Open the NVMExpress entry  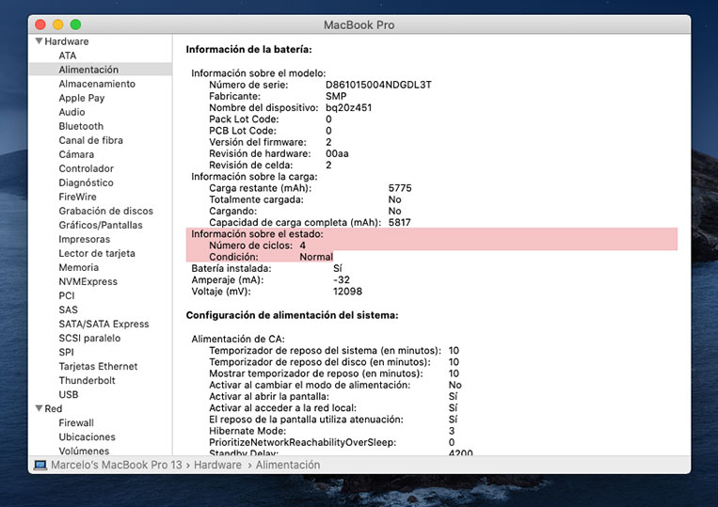pyautogui.click(x=88, y=281)
